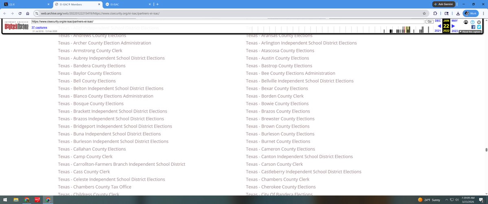Open the Work profile menu
488x204 pixels.
[470, 13]
